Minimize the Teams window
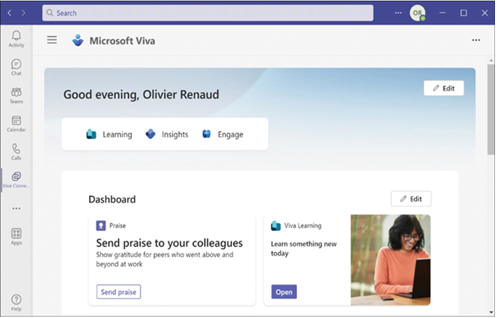This screenshot has height=318, width=497. click(442, 13)
